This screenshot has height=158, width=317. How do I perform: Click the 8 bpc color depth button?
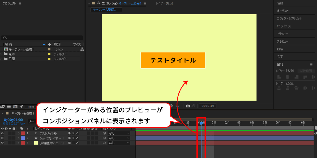[31, 107]
